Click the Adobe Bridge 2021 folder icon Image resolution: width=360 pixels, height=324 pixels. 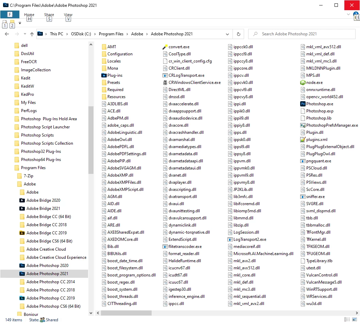point(22,209)
